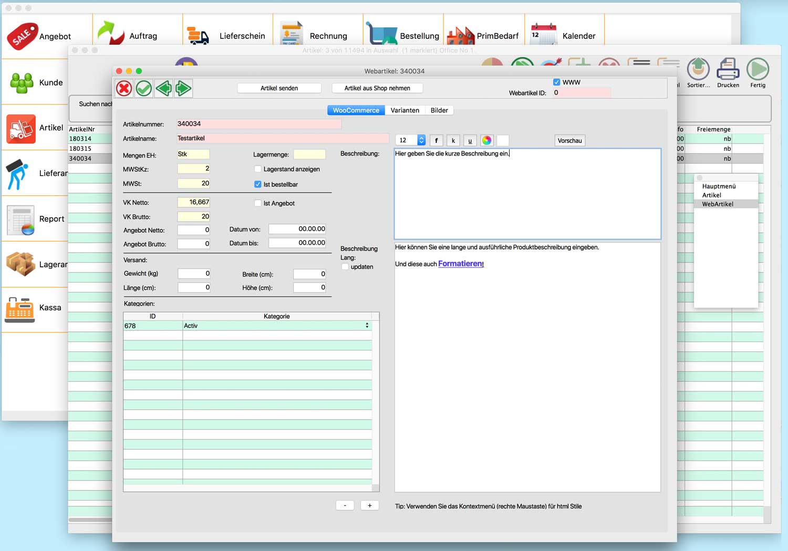Open Kalender in main window
788x551 pixels.
point(563,36)
